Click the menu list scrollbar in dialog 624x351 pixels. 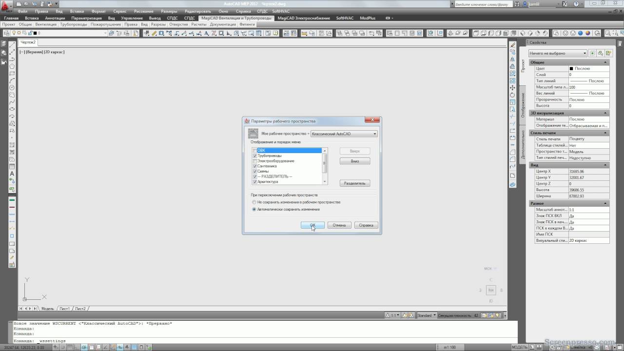(325, 166)
